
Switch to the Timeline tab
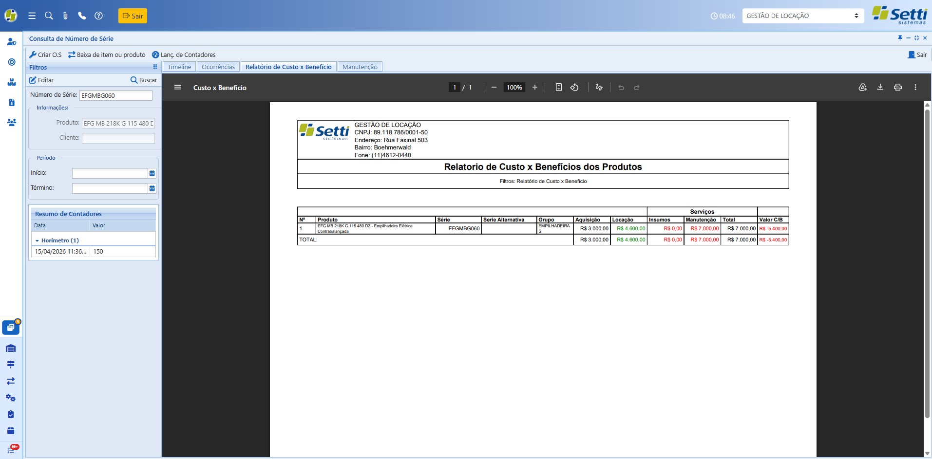click(x=179, y=67)
